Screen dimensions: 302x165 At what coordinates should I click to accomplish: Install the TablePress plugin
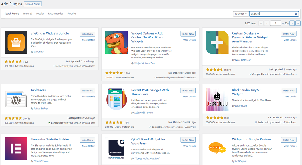pos(87,91)
